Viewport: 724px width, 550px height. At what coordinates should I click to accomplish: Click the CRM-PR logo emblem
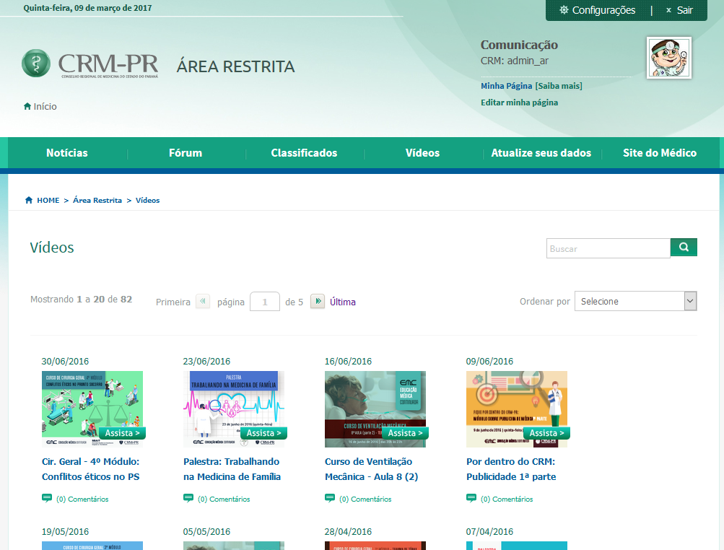36,64
